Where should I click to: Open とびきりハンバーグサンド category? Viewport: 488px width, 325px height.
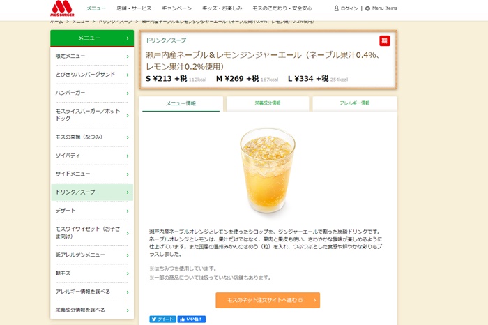tap(92, 75)
